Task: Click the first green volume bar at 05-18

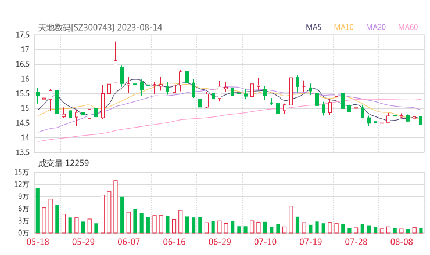Action: (38, 210)
